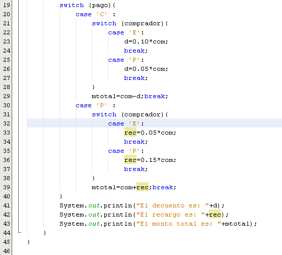Click the closing brace on line 44
This screenshot has width=282, height=255.
(x=45, y=233)
